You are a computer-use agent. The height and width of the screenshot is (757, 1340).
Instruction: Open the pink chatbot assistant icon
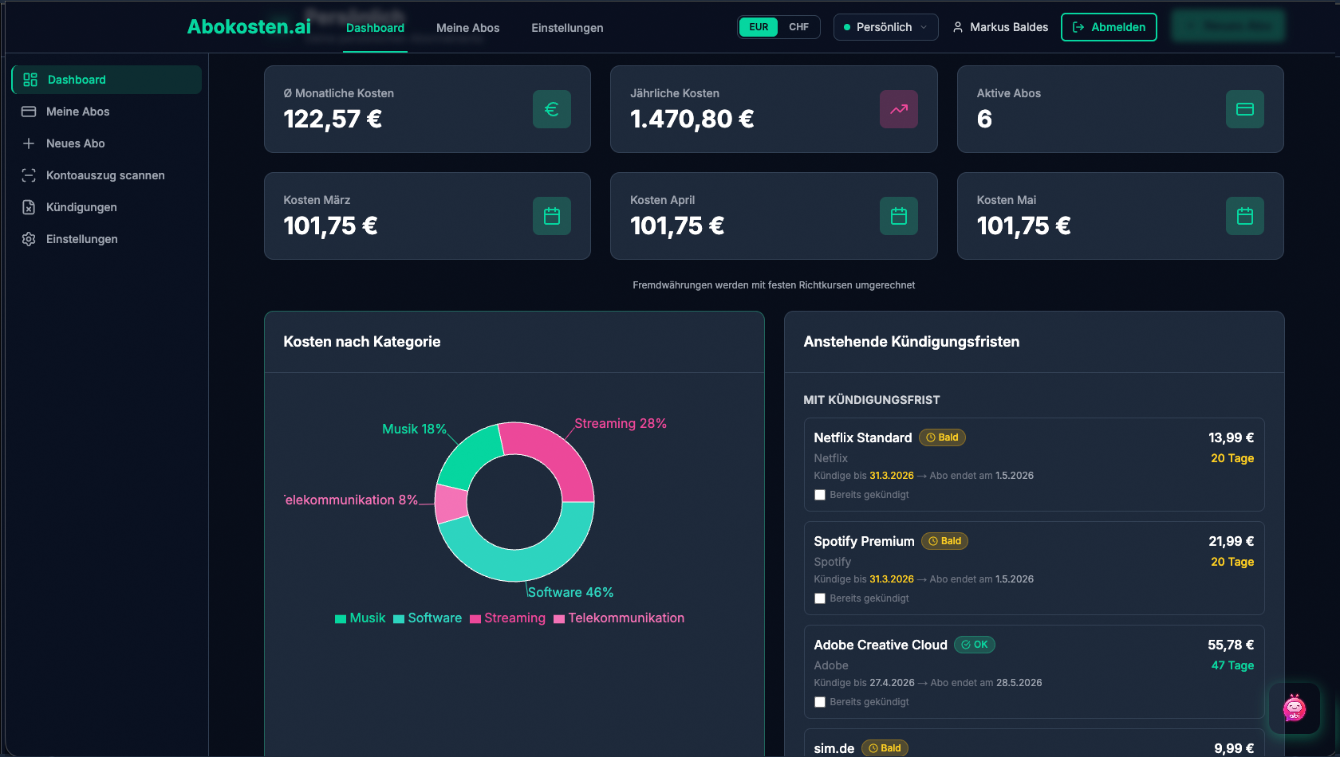[x=1294, y=708]
